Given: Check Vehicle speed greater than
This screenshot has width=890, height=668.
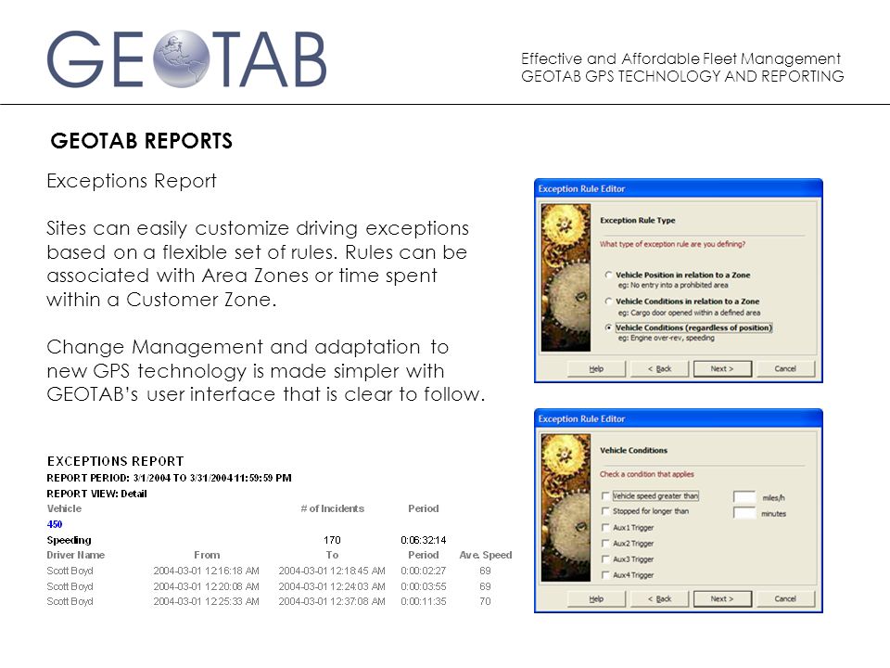Looking at the screenshot, I should (605, 495).
